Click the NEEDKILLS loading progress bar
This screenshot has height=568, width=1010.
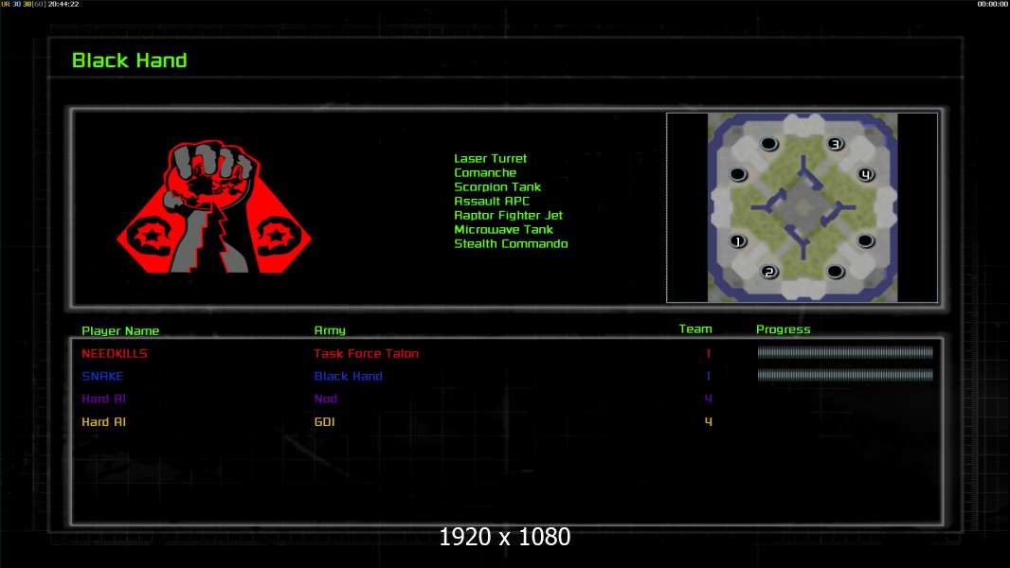click(x=845, y=352)
